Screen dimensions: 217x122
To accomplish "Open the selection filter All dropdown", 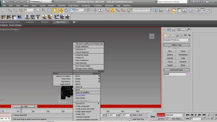I will pyautogui.click(x=30, y=10).
